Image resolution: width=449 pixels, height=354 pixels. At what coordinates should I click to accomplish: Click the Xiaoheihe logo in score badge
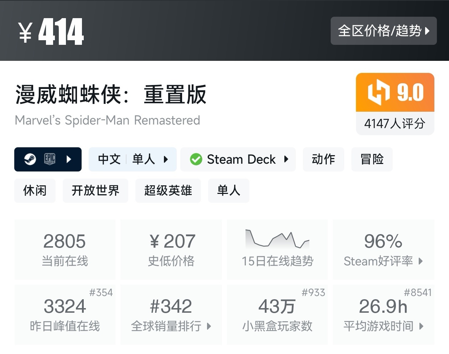(378, 93)
